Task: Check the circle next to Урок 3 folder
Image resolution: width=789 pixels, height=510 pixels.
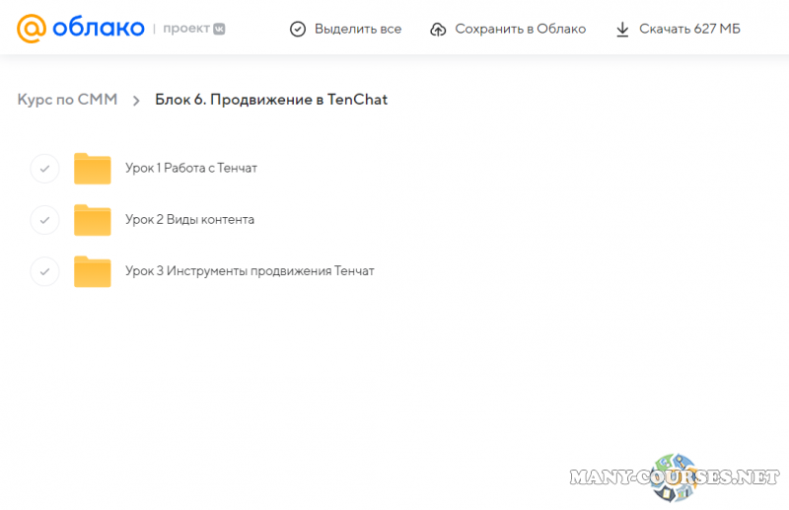Action: click(x=44, y=271)
